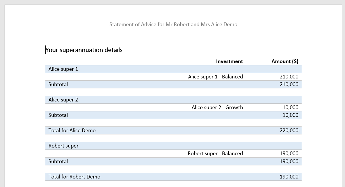Image resolution: width=345 pixels, height=187 pixels.
Task: Place cursor in 'Your superannuation details' heading
Action: point(84,50)
